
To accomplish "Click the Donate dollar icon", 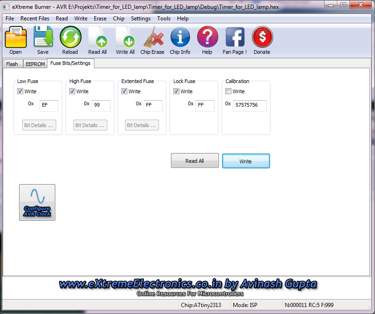I will click(262, 38).
